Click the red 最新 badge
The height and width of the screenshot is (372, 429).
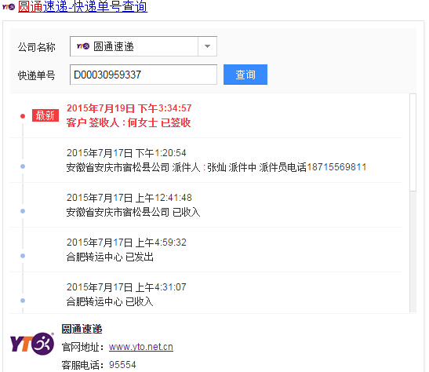pos(45,115)
